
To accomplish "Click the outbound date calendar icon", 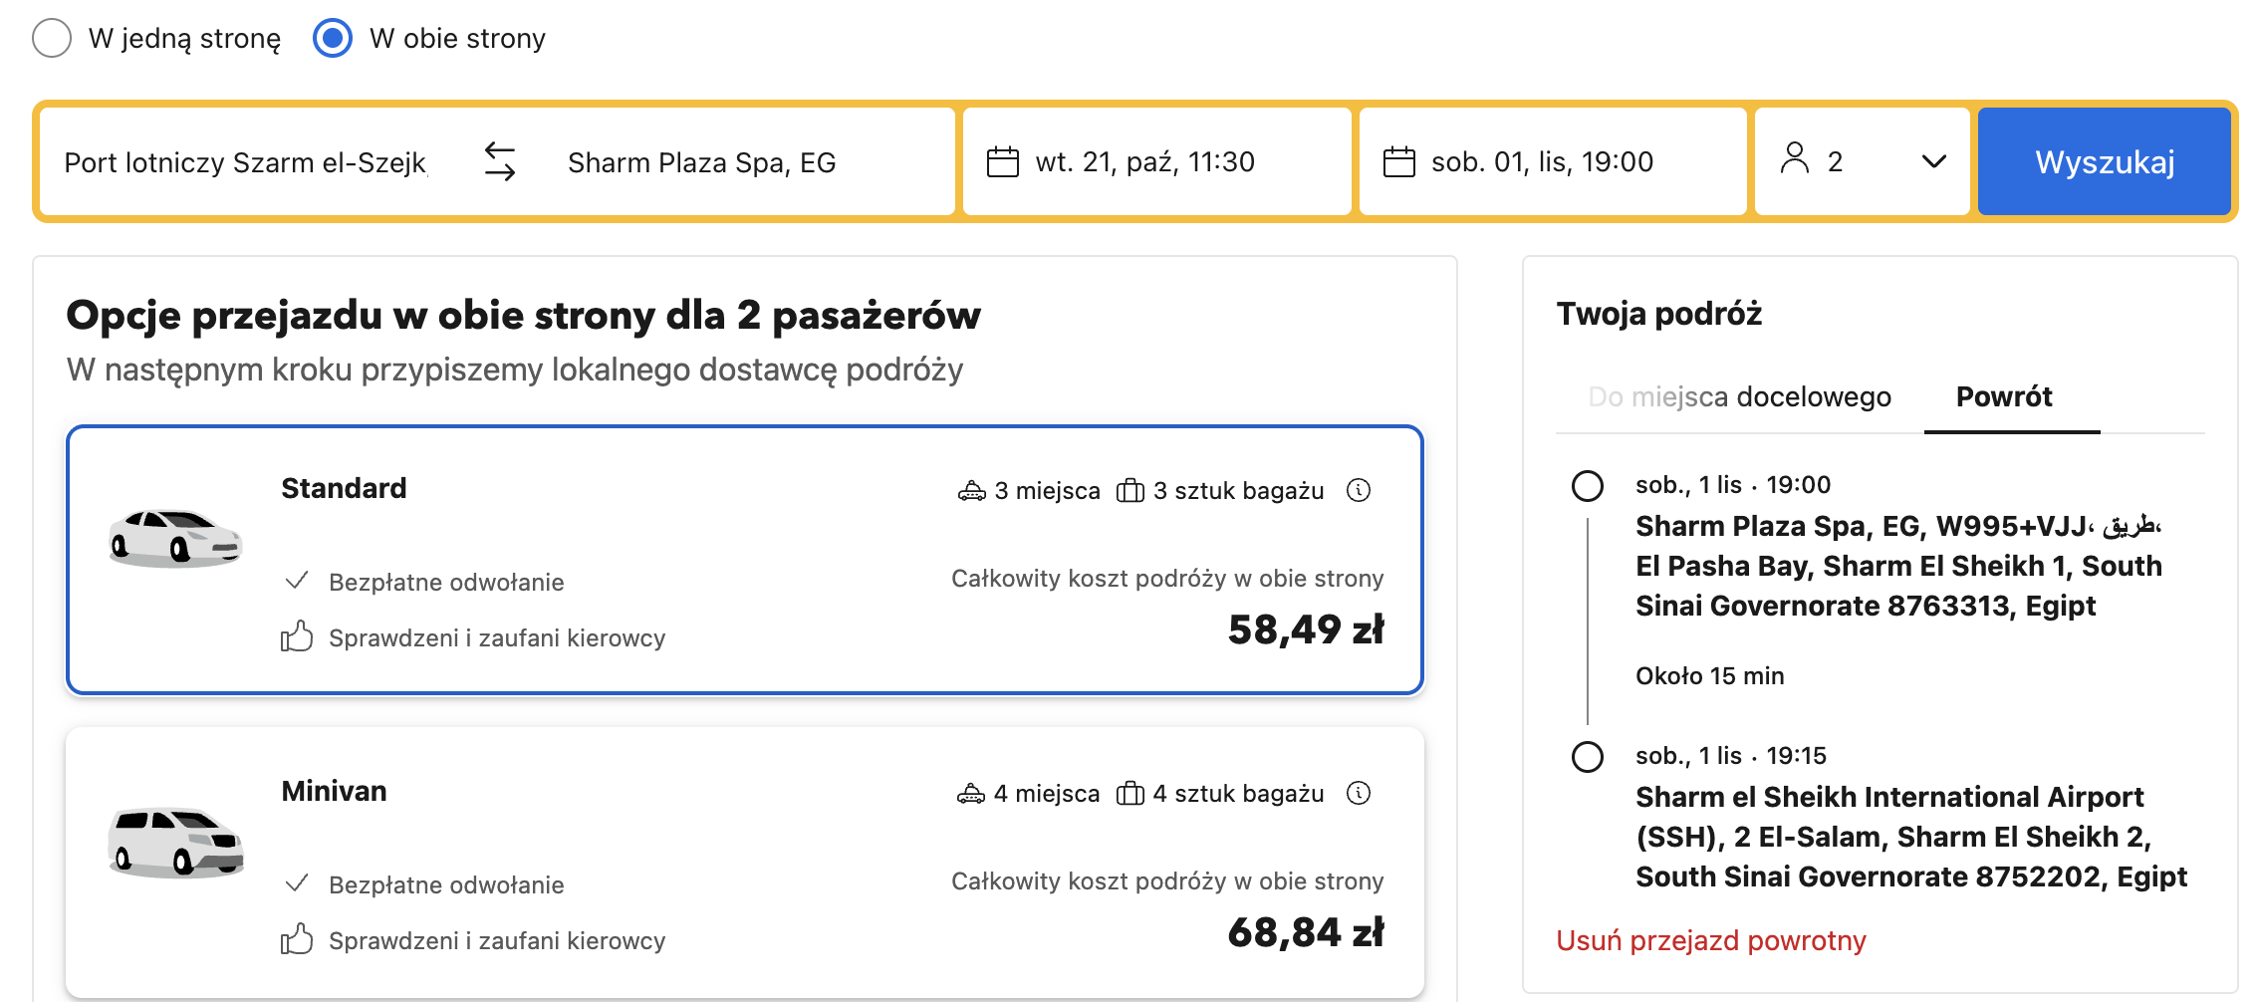I will [x=1002, y=161].
